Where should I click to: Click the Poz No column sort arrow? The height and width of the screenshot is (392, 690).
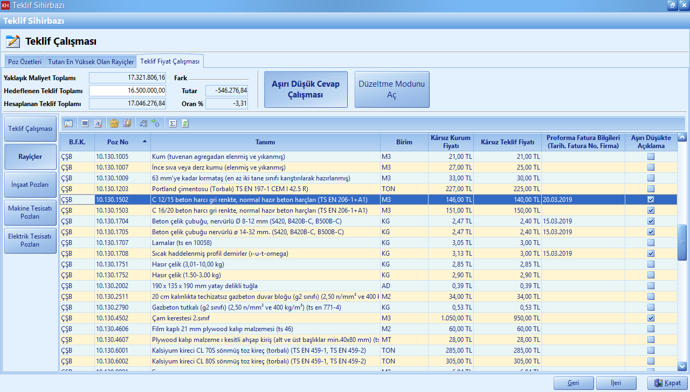point(144,142)
